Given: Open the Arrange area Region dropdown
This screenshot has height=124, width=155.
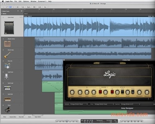Looking at the screenshot, I should point(29,7).
